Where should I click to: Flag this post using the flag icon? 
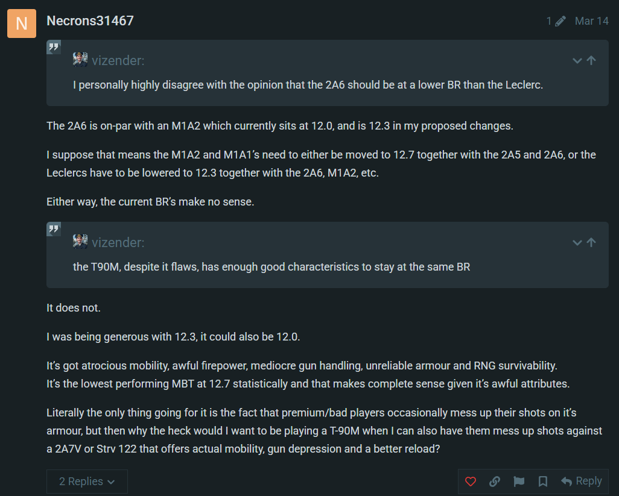click(x=518, y=481)
